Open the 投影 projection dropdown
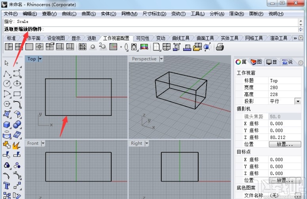 pyautogui.click(x=298, y=101)
